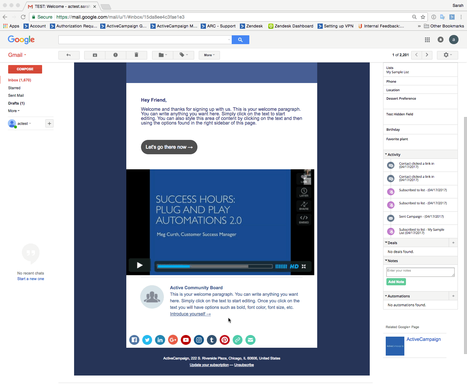Click the YouTube social icon
The image size is (467, 385).
(x=186, y=340)
